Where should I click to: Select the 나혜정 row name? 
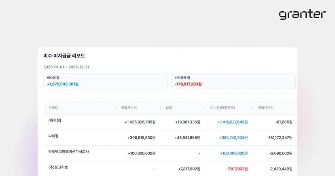tap(53, 136)
